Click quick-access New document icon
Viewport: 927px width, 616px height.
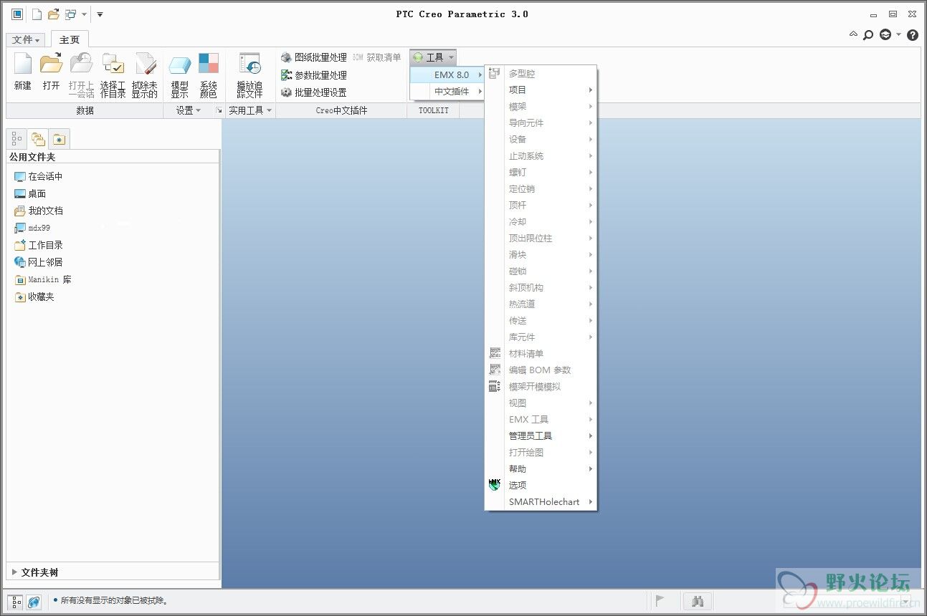[37, 14]
